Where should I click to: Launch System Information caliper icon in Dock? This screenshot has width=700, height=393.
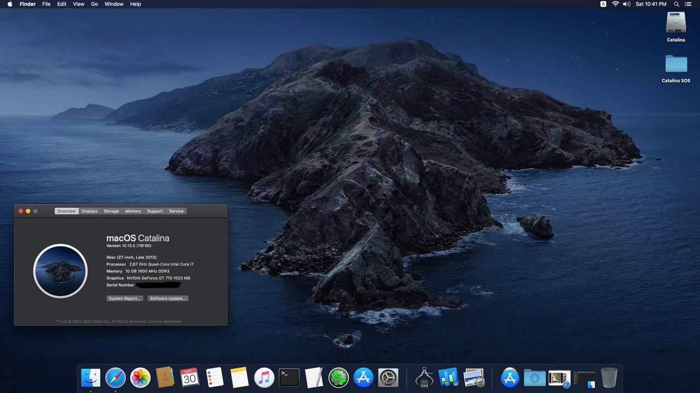coord(424,377)
